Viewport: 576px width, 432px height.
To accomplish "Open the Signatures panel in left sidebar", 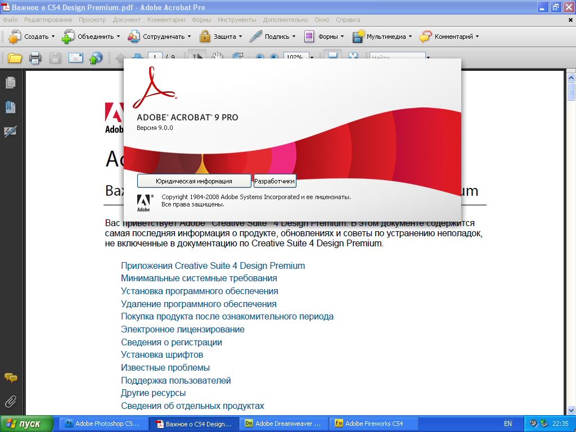I will [x=11, y=132].
